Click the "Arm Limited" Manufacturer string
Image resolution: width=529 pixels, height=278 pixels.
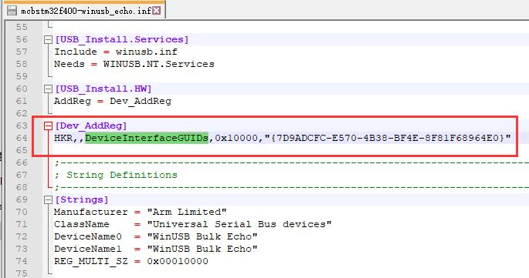[x=187, y=212]
